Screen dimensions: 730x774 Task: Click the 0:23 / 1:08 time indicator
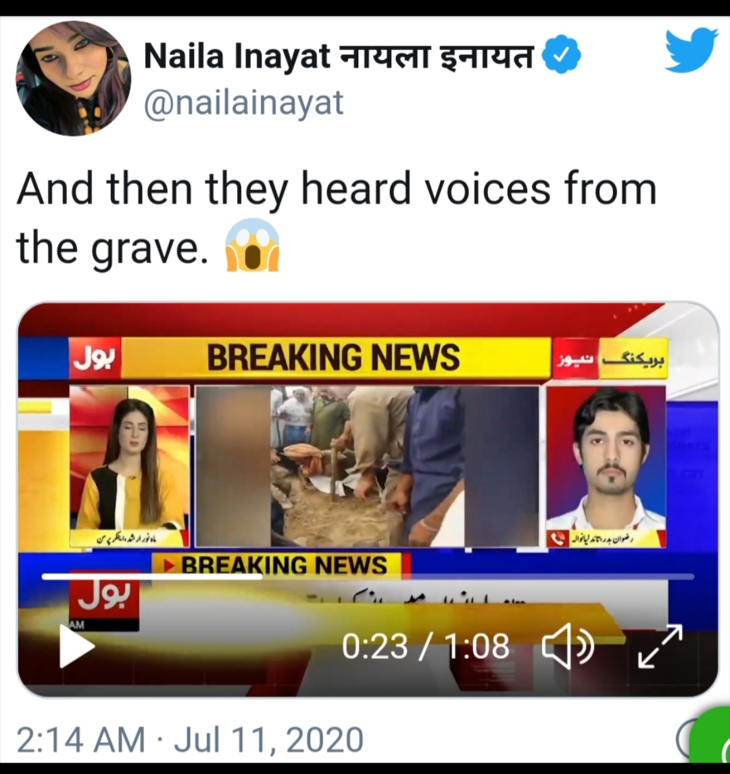426,647
